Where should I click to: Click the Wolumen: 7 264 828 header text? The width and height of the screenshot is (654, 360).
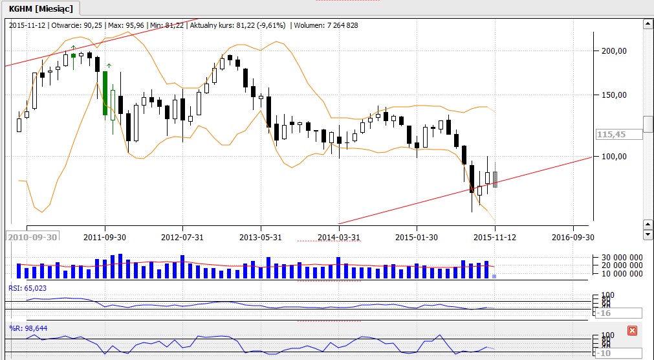pos(326,25)
